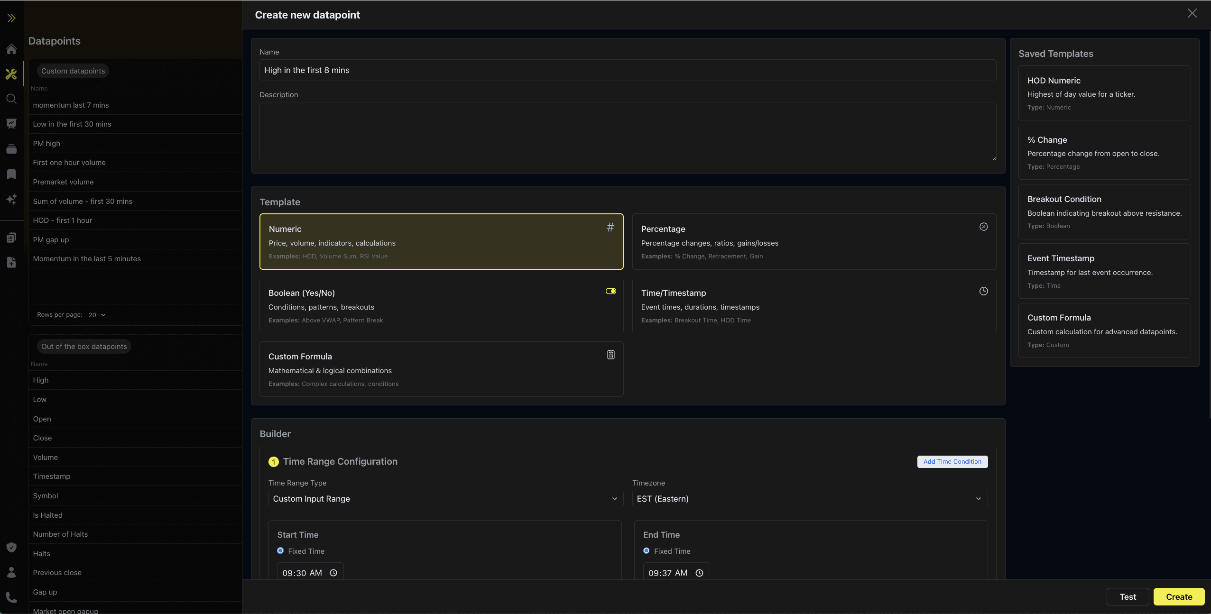Change rows per page dropdown
This screenshot has height=614, width=1211.
pyautogui.click(x=97, y=315)
